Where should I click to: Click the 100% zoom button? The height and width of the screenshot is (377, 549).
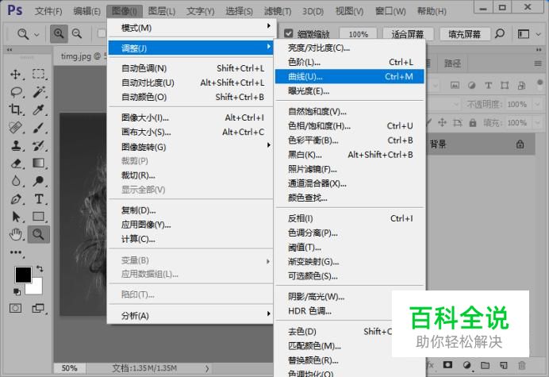pyautogui.click(x=358, y=34)
